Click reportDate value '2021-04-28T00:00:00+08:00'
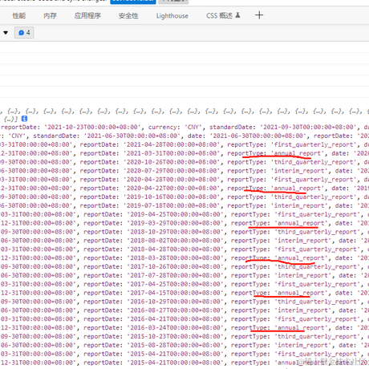The width and height of the screenshot is (369, 369). pos(172,144)
